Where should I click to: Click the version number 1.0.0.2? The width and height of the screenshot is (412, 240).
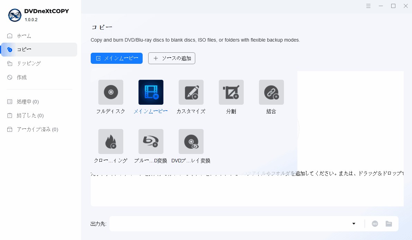point(31,20)
